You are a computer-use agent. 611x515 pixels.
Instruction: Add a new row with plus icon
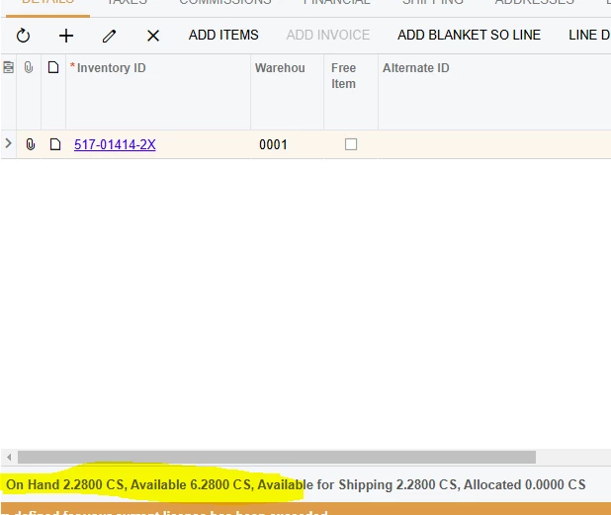(66, 36)
